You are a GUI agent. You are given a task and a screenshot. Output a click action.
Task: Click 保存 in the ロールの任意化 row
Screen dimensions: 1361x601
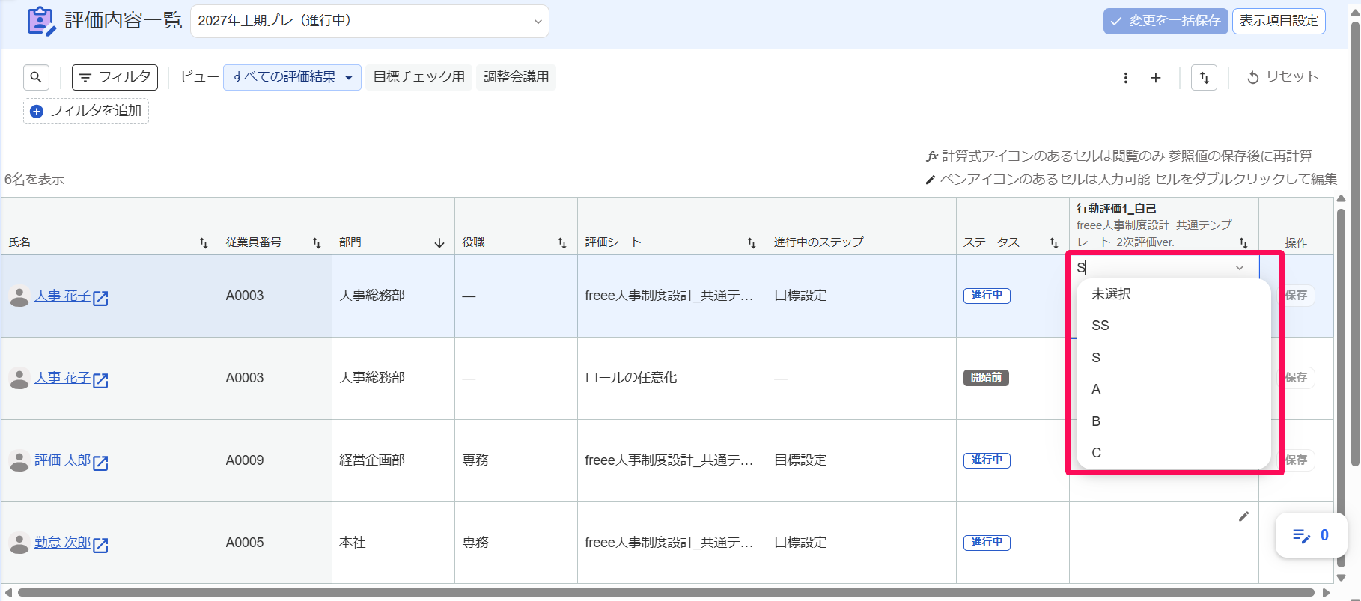coord(1296,378)
